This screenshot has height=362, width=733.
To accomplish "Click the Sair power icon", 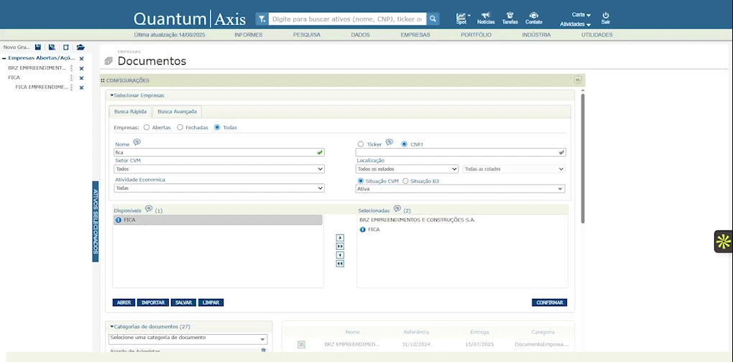I will tap(605, 15).
